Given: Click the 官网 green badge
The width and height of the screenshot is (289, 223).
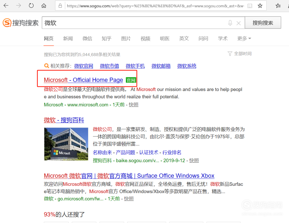Looking at the screenshot, I should tap(131, 80).
